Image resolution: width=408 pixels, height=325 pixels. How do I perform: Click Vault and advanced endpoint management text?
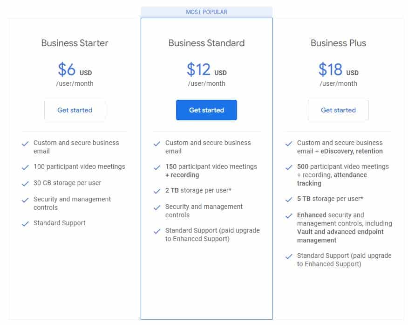tap(340, 236)
